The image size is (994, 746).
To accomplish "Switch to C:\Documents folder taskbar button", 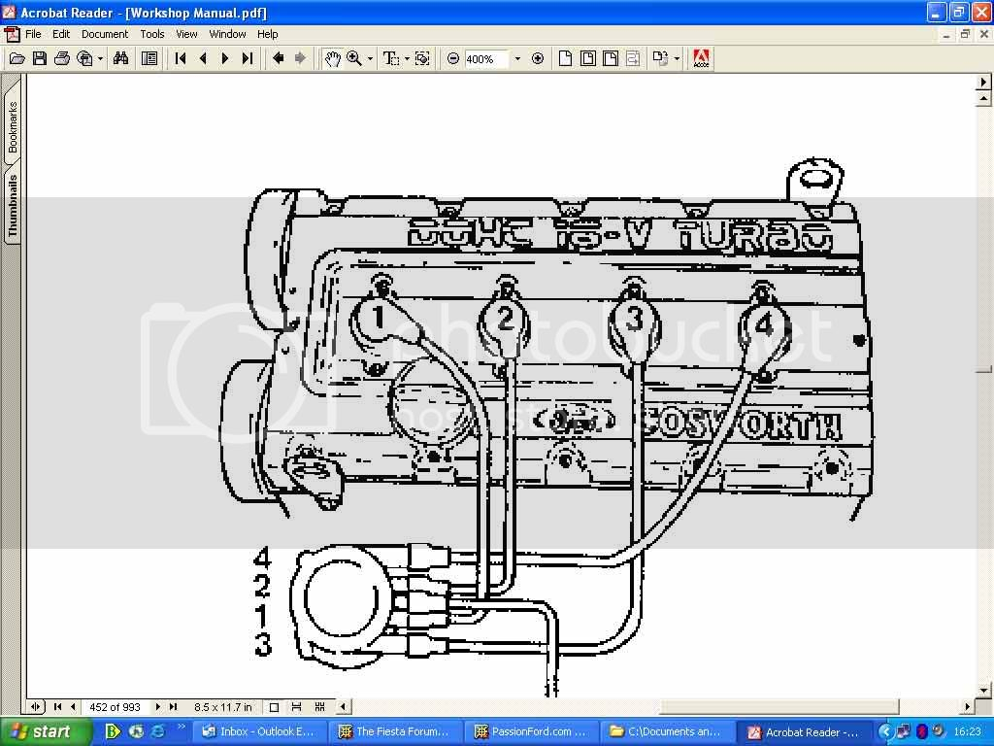I will coord(666,731).
